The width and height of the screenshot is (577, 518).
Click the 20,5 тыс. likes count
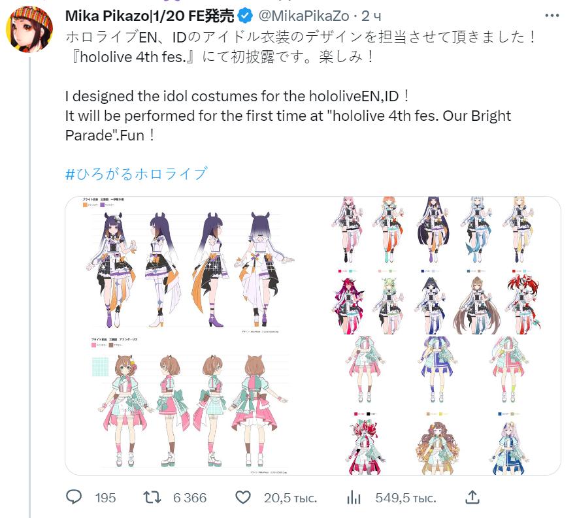tap(290, 498)
